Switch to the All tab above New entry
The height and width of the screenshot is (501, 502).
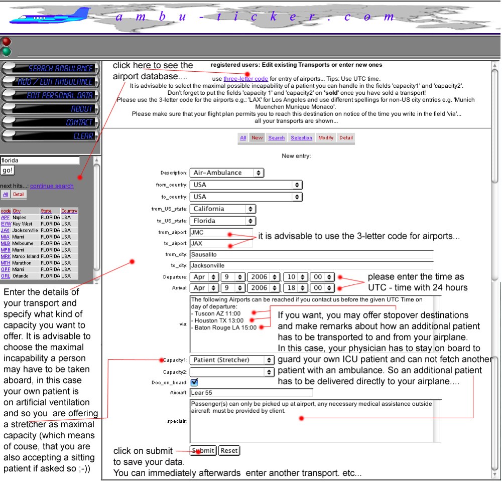[243, 137]
